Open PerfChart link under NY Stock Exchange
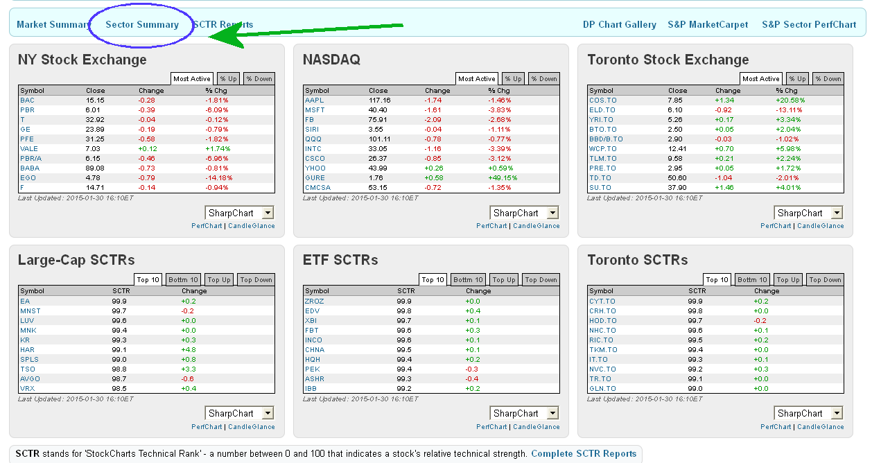872x463 pixels. click(207, 226)
